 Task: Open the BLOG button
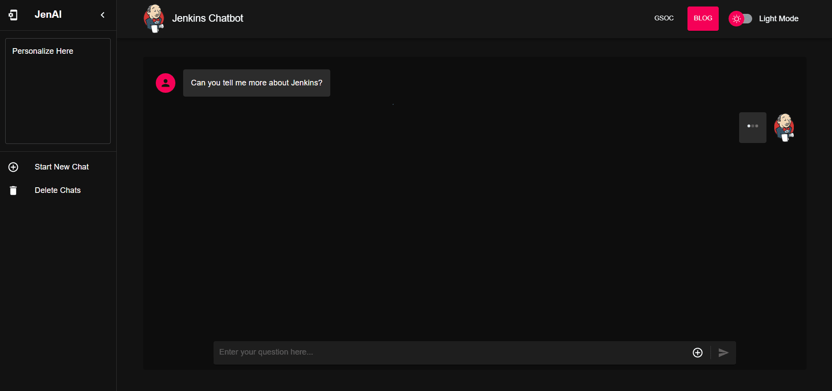point(703,19)
